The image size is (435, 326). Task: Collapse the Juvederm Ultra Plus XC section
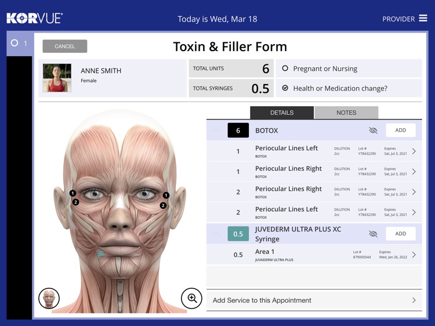[216, 234]
